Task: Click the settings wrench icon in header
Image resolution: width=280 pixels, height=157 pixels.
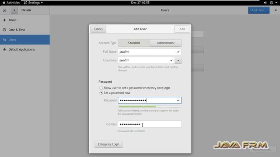Action: (5, 10)
